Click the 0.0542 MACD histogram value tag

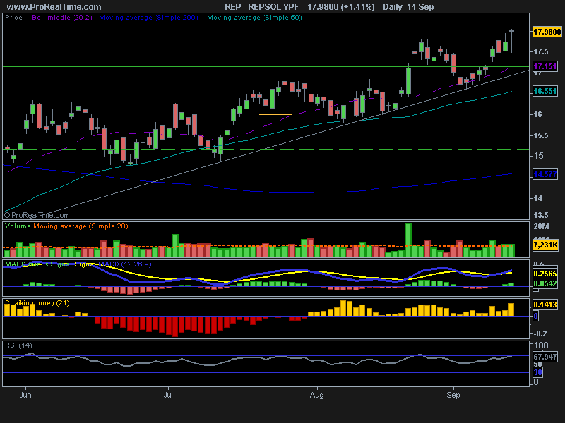(x=545, y=283)
